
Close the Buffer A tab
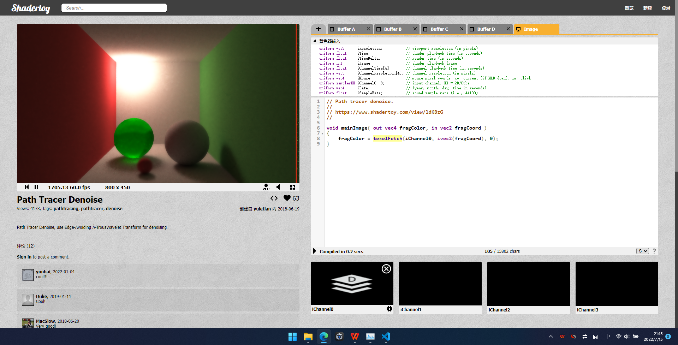click(368, 29)
